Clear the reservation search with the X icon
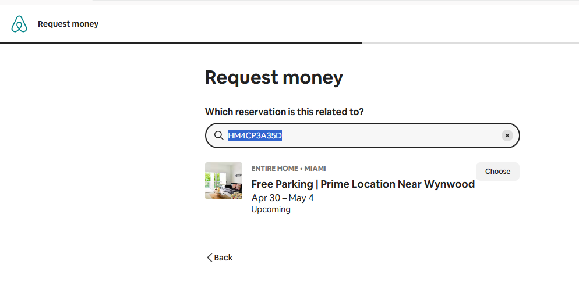Screen dimensions: 579x282 (x=507, y=135)
